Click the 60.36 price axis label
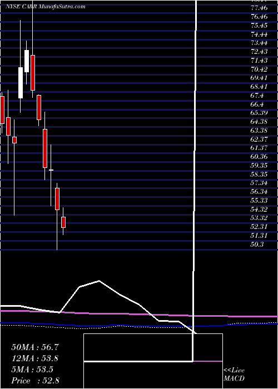This screenshot has height=389, width=278. tap(259, 157)
